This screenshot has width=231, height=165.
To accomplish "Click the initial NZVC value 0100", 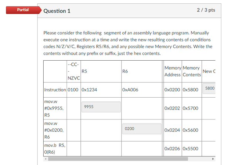I will (x=73, y=90).
